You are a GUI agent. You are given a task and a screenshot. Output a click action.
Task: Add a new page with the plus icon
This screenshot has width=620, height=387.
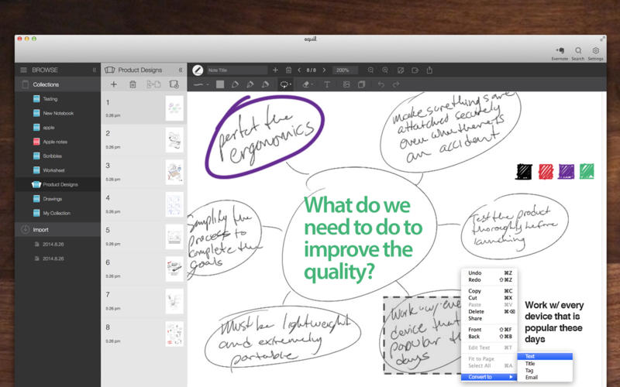[114, 84]
